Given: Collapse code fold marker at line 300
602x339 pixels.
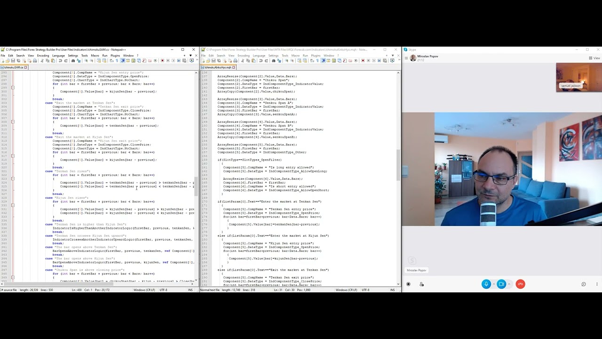Looking at the screenshot, I should coord(13,88).
